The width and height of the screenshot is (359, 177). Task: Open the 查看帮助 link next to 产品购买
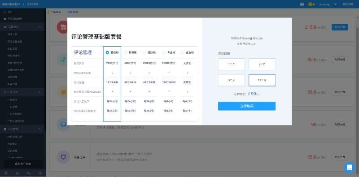pos(72,12)
